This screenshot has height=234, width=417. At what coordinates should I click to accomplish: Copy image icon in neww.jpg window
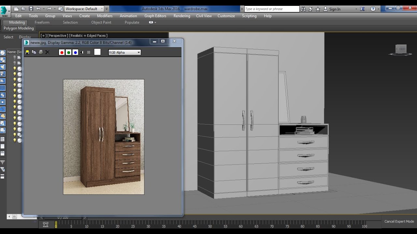tap(34, 52)
